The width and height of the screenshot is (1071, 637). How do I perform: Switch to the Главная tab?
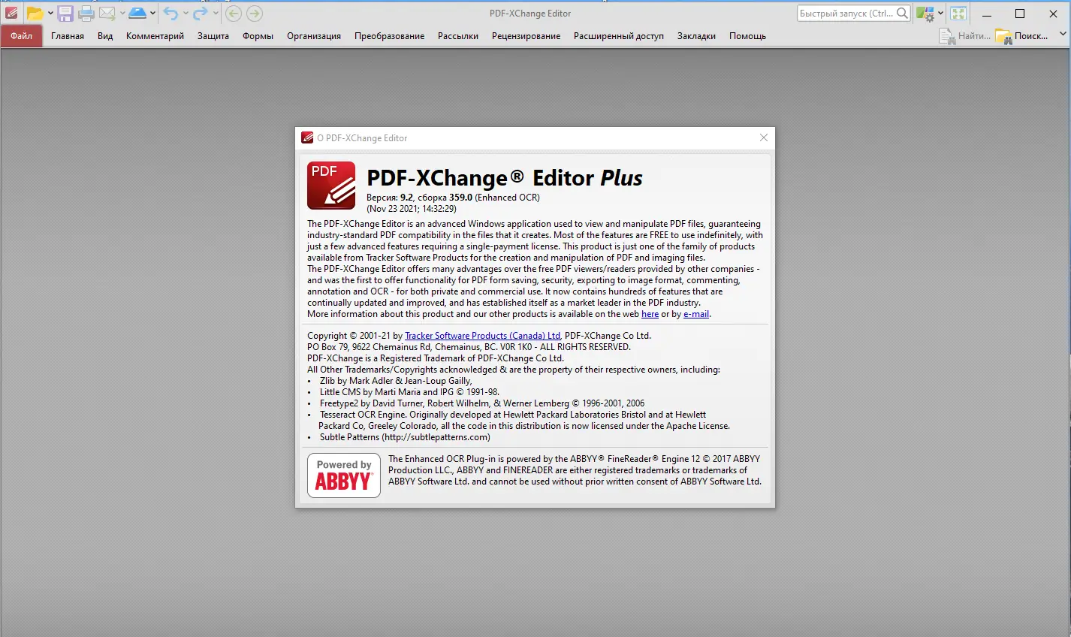coord(68,36)
